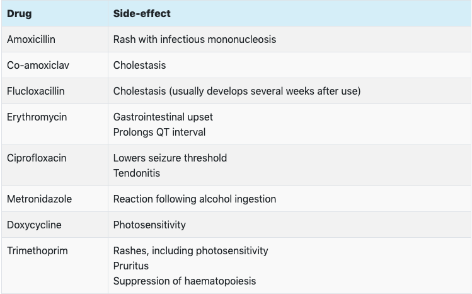This screenshot has width=472, height=294.
Task: Click the Flucloxacillin drug name
Action: coord(36,91)
